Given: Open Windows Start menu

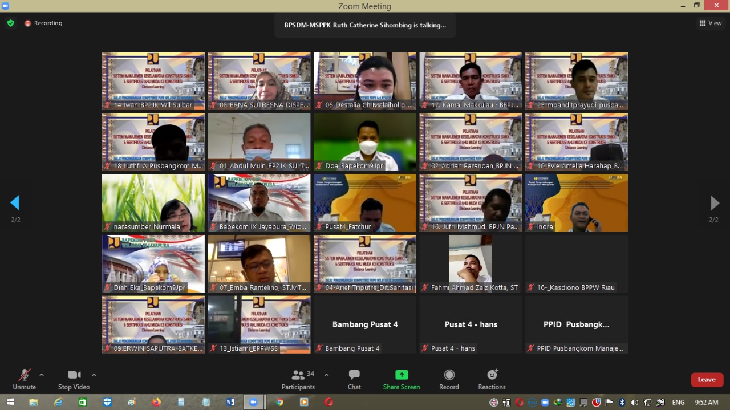Looking at the screenshot, I should 10,402.
